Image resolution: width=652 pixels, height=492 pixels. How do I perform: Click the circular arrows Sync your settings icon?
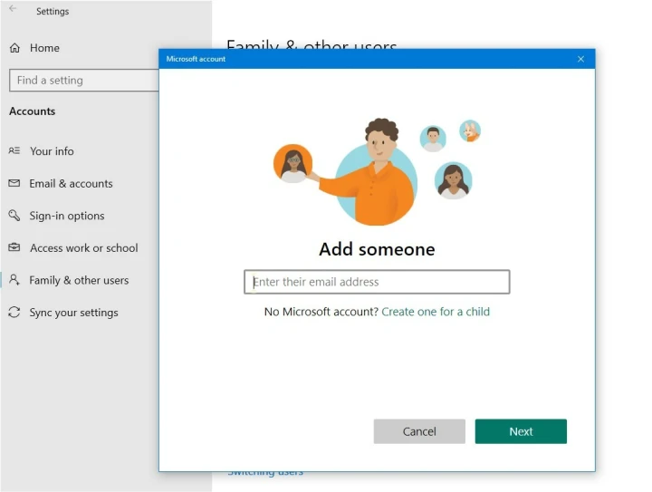14,313
